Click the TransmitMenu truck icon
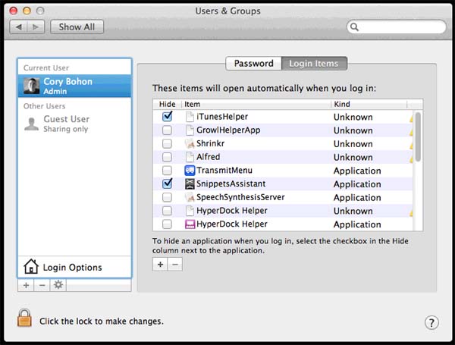This screenshot has width=455, height=345. point(190,171)
